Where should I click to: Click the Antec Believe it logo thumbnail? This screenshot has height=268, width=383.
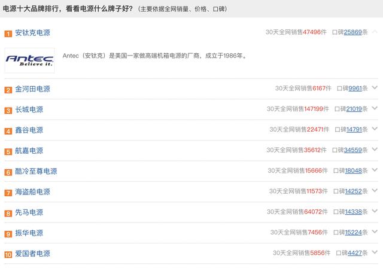pyautogui.click(x=29, y=60)
